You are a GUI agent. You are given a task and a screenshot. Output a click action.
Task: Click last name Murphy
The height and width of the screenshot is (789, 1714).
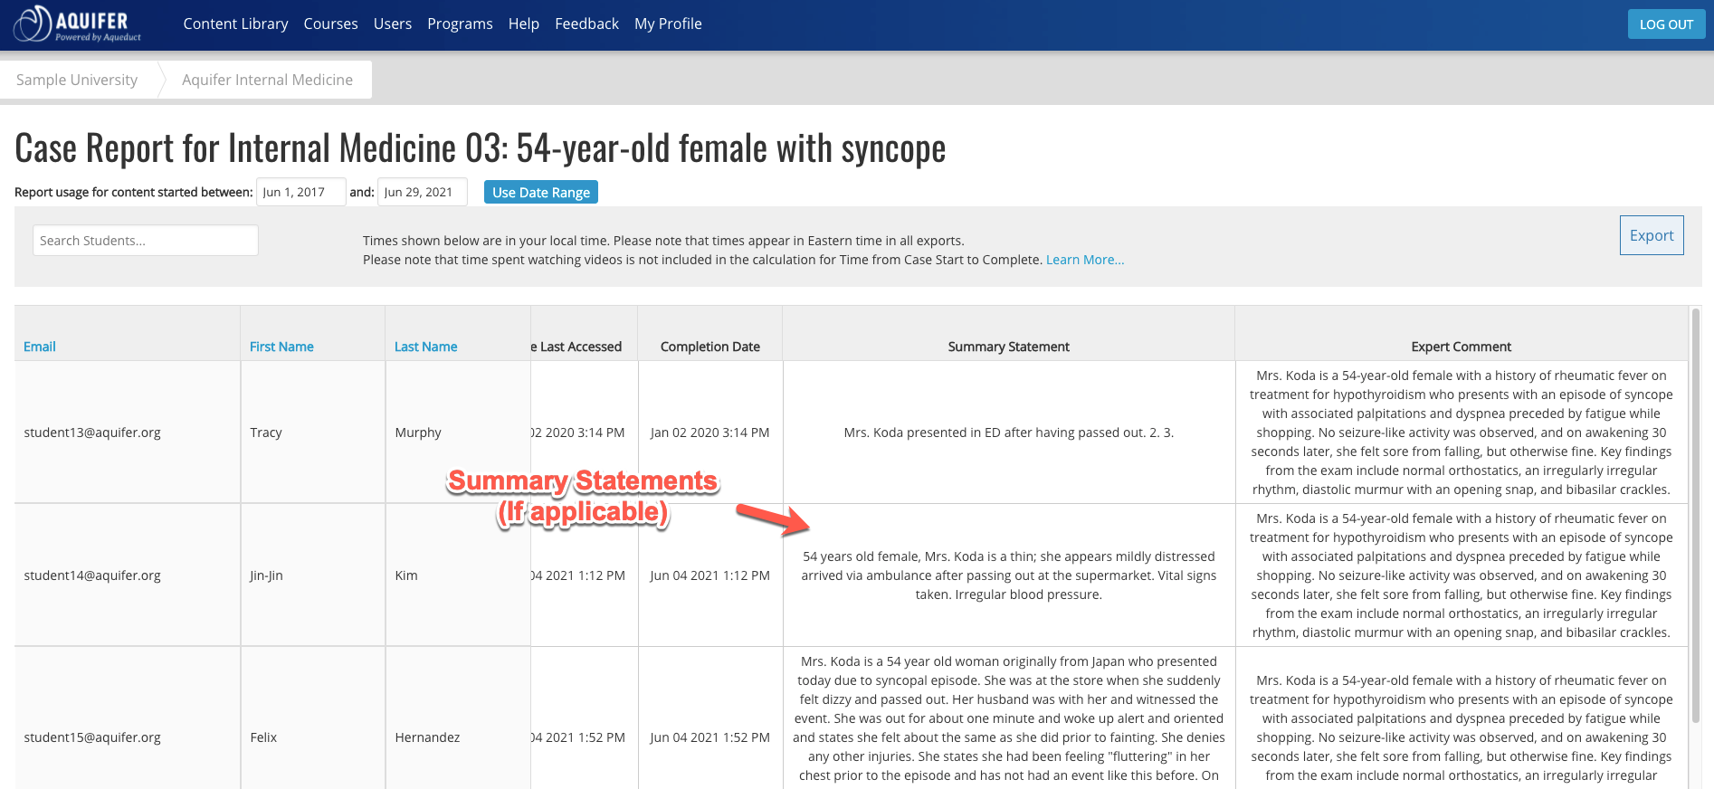tap(418, 433)
